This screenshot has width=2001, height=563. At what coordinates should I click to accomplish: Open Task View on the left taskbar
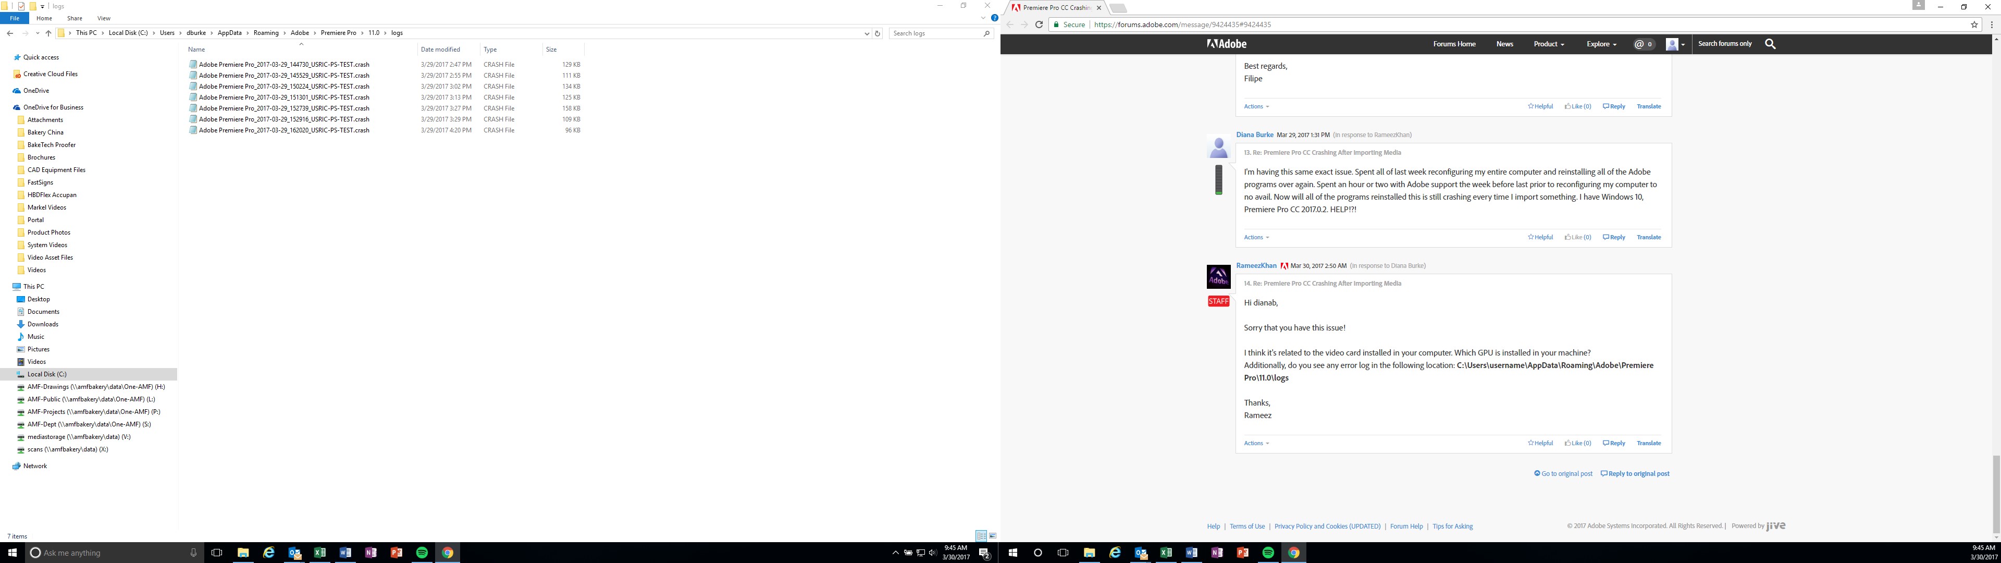coord(217,553)
